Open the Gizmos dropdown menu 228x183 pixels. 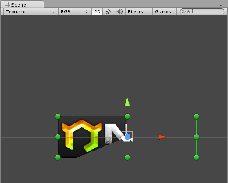[x=165, y=11]
